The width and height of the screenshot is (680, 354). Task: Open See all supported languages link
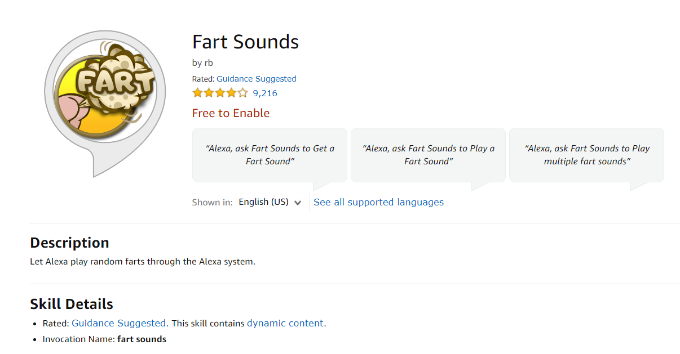[x=378, y=202]
